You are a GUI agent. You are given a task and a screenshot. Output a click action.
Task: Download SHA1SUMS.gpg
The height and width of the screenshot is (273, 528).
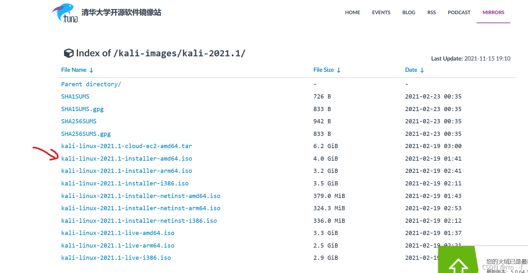point(82,109)
